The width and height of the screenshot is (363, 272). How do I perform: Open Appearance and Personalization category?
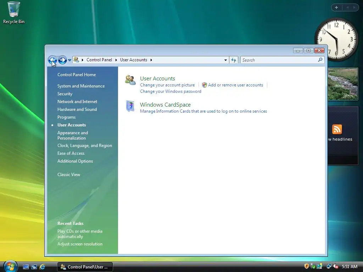[73, 135]
